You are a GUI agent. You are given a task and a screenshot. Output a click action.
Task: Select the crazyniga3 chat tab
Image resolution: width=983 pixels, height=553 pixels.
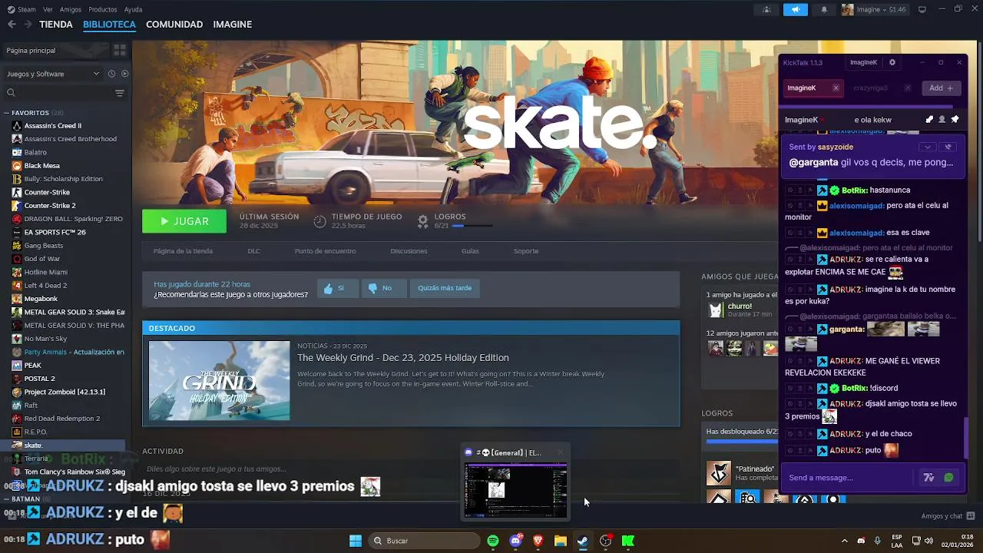[x=870, y=88]
